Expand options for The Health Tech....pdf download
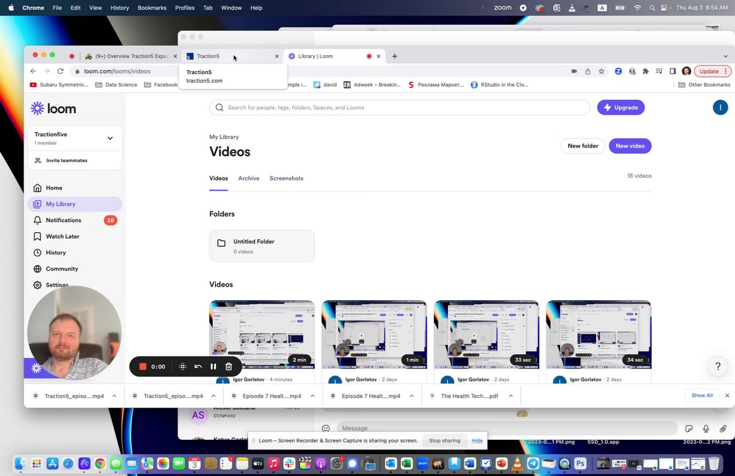This screenshot has width=735, height=476. (510, 396)
